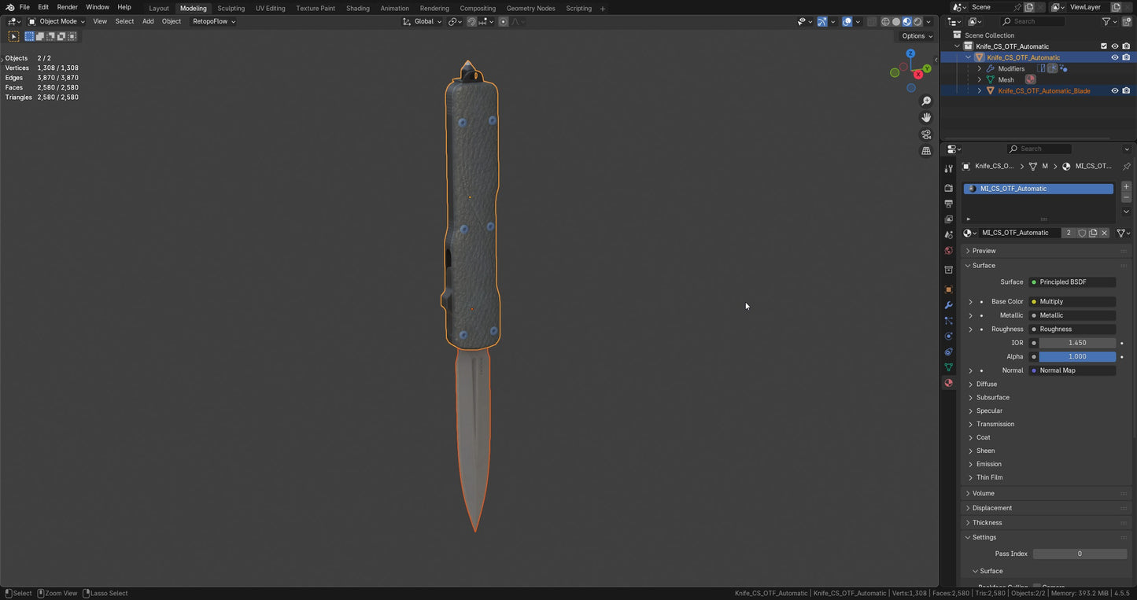Image resolution: width=1137 pixels, height=600 pixels.
Task: Switch to the Shading workspace tab
Action: pyautogui.click(x=358, y=8)
